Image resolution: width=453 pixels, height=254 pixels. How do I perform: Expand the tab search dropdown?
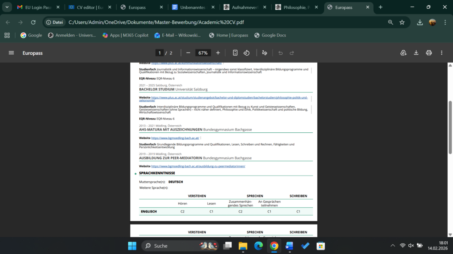click(x=7, y=7)
